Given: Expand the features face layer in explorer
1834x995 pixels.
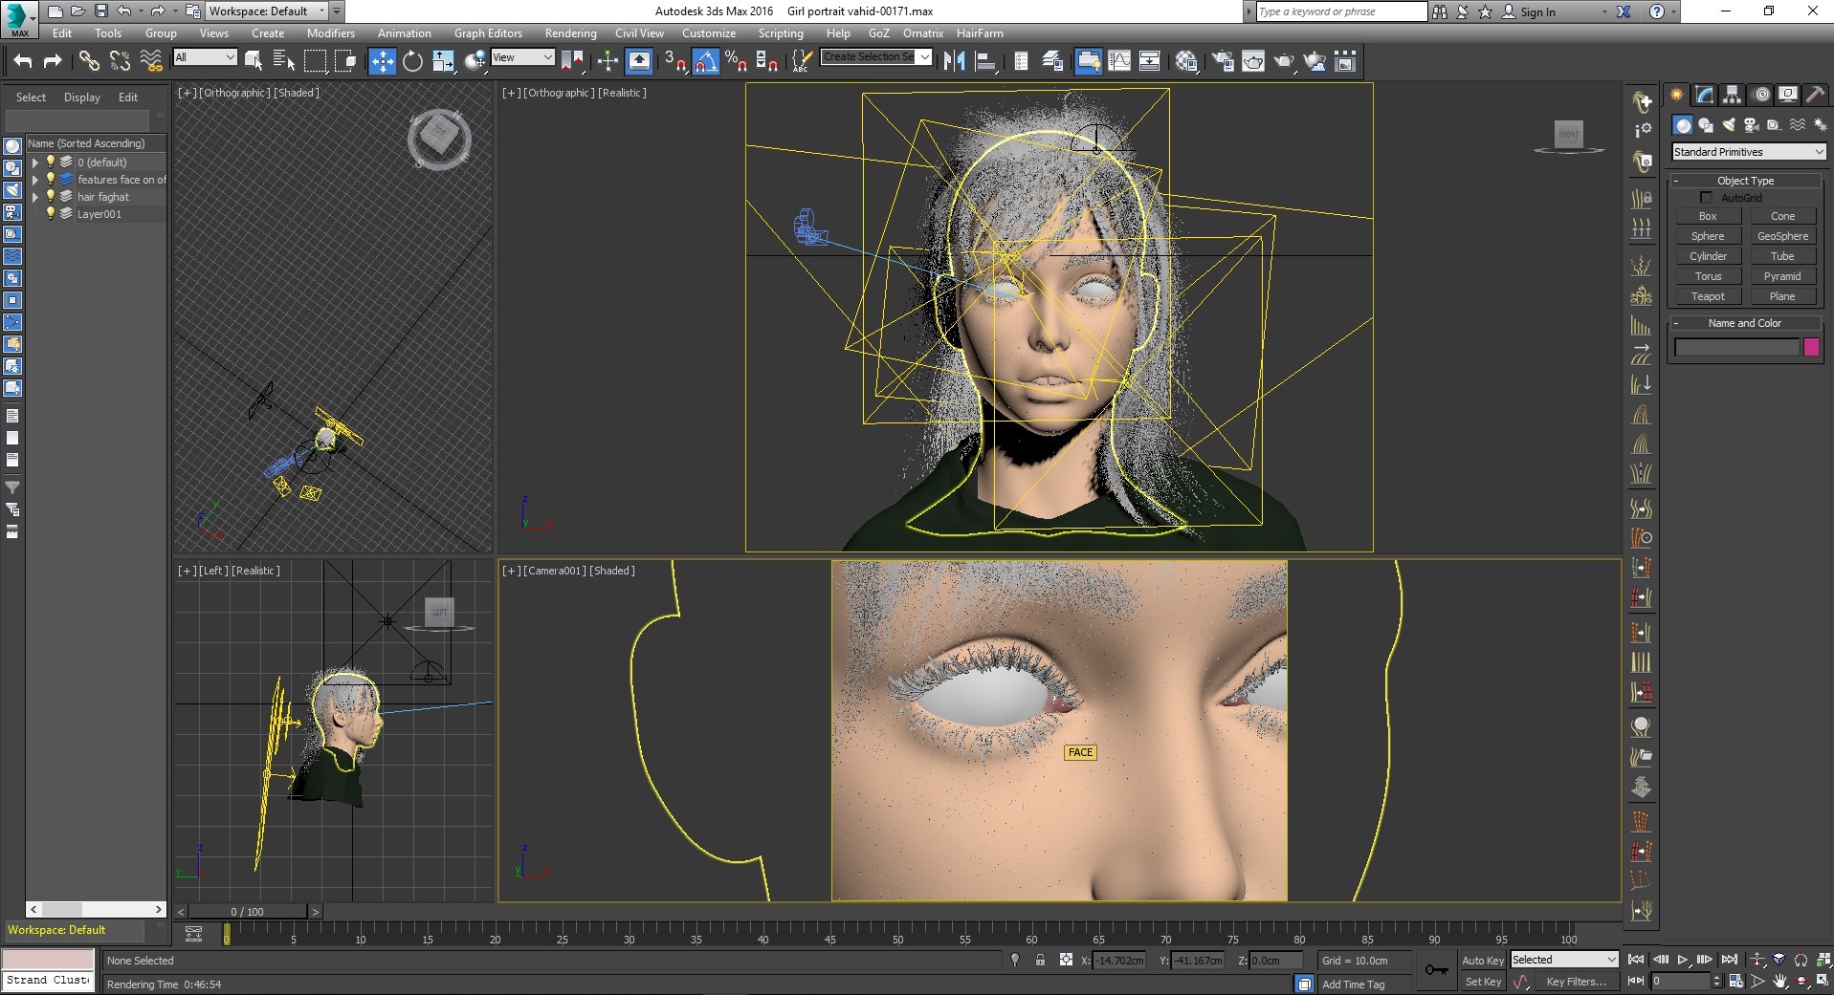Looking at the screenshot, I should pyautogui.click(x=35, y=180).
